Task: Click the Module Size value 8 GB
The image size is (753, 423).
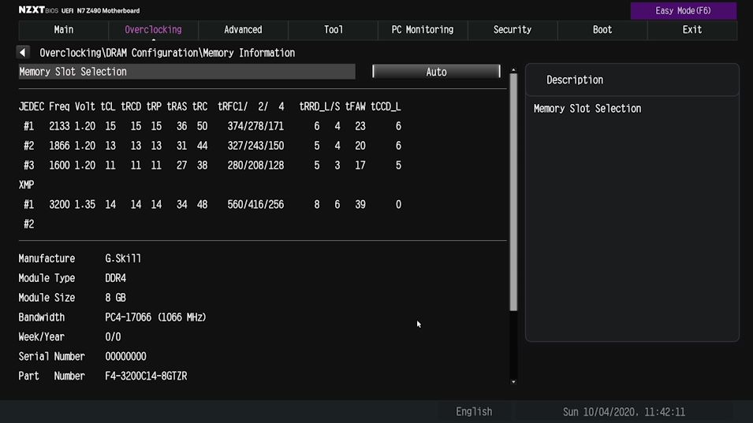Action: [115, 298]
